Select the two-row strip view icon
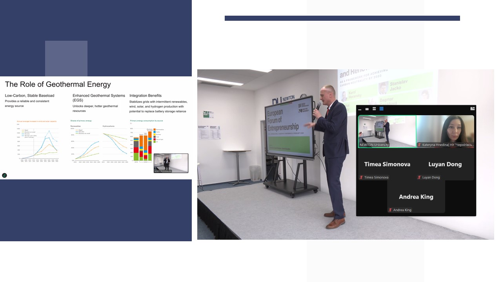Viewport: 502px width, 282px height. [374, 109]
